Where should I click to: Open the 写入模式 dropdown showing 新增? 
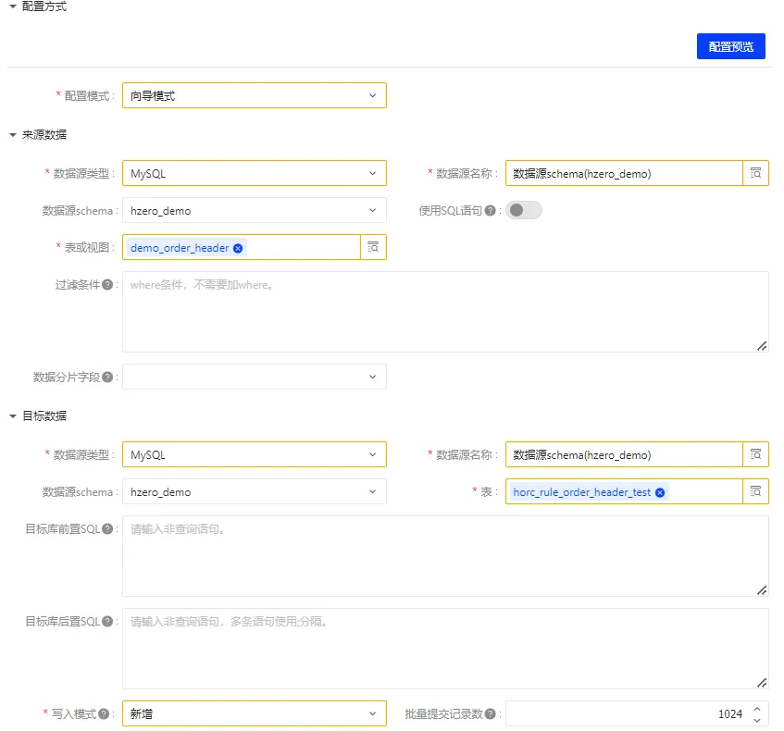coord(254,713)
